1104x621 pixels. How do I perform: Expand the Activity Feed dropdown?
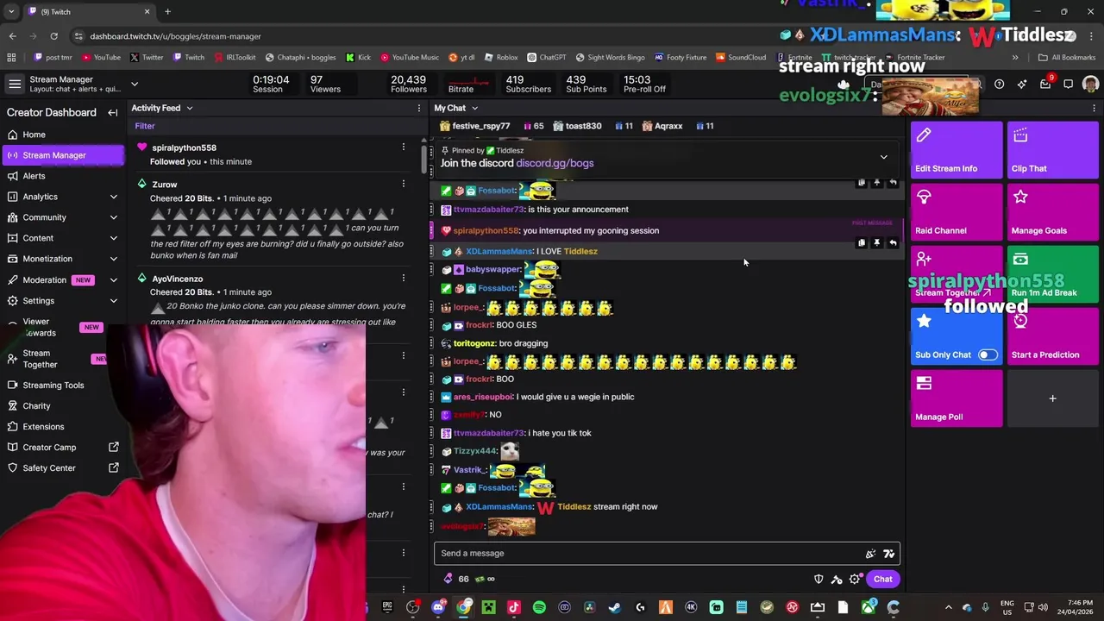189,109
